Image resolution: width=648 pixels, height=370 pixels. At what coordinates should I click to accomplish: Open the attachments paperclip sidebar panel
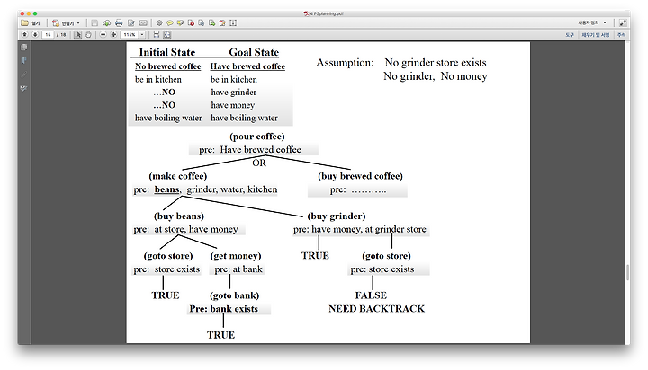tap(24, 75)
